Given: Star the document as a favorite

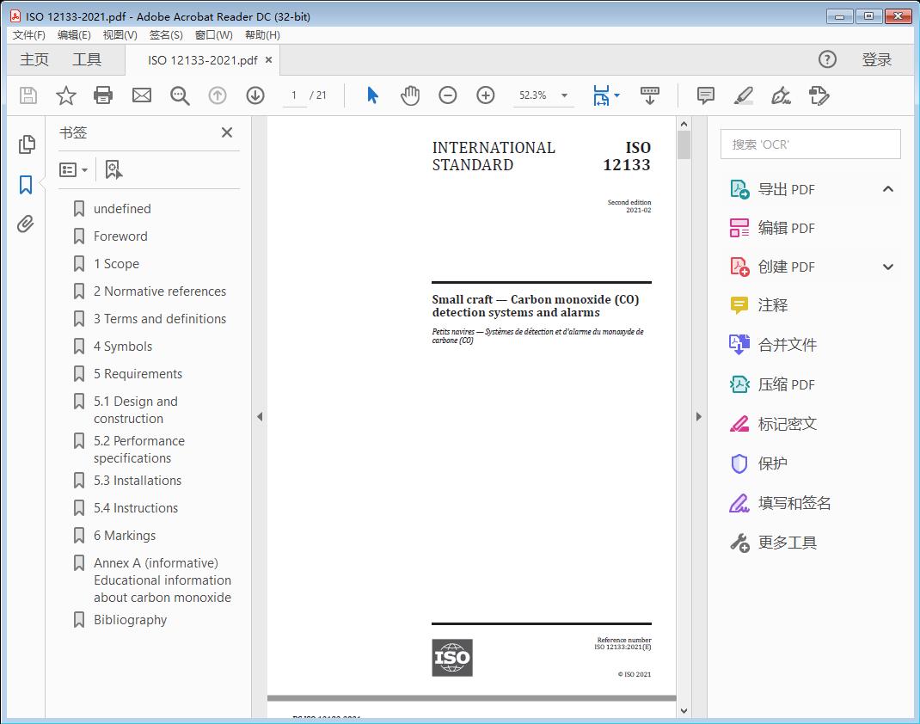Looking at the screenshot, I should tap(66, 95).
